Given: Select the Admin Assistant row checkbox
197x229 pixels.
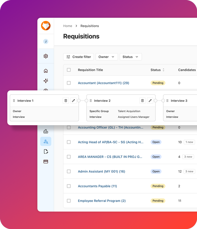Looking at the screenshot, I should pyautogui.click(x=69, y=171).
